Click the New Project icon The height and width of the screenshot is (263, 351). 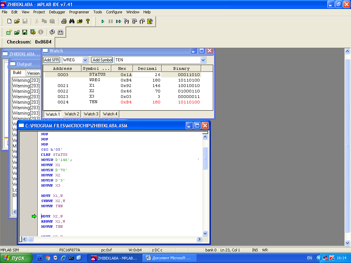(x=9, y=32)
